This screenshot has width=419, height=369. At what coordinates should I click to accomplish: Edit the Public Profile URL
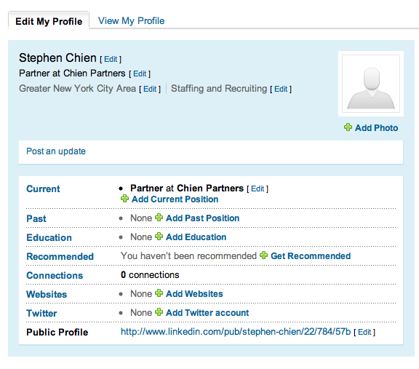(x=364, y=332)
